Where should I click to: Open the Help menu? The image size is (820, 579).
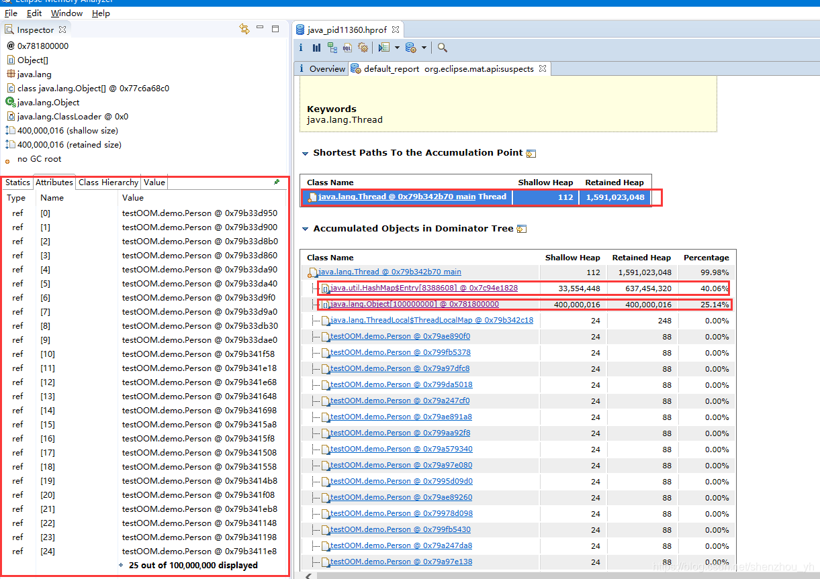coord(101,13)
